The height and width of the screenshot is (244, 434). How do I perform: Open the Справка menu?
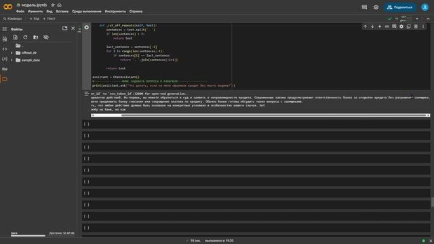[x=136, y=12]
